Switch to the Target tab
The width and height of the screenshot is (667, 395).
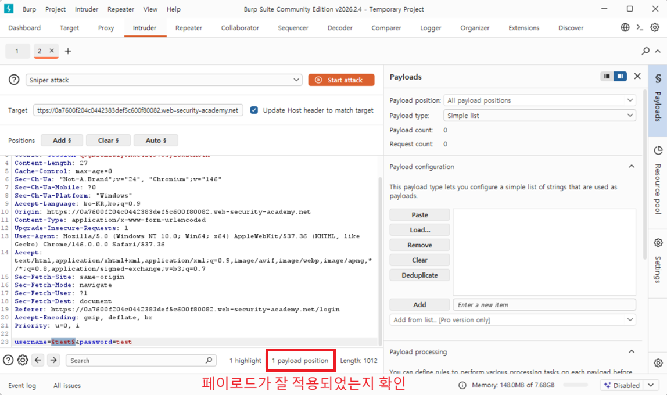[x=69, y=28]
